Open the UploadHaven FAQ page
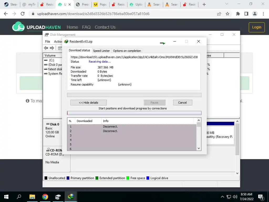 click(86, 27)
